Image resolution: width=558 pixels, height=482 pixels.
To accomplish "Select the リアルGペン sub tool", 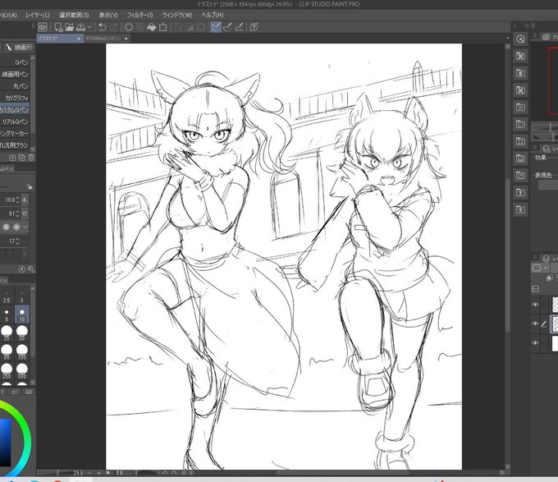I will [x=15, y=122].
